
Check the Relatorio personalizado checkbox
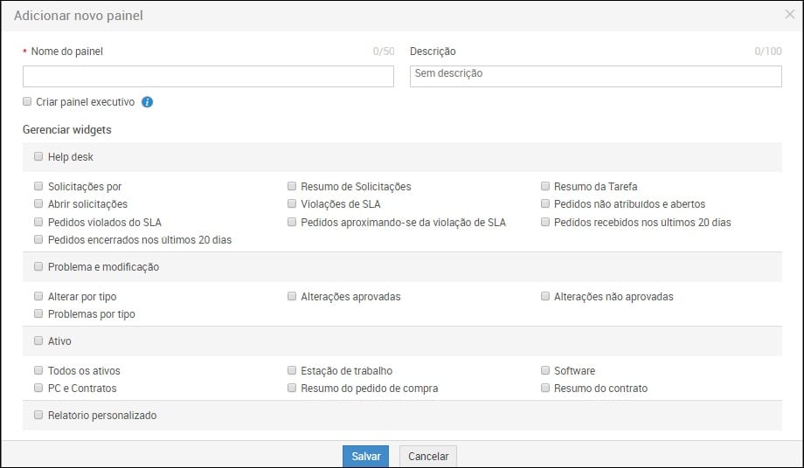click(38, 416)
